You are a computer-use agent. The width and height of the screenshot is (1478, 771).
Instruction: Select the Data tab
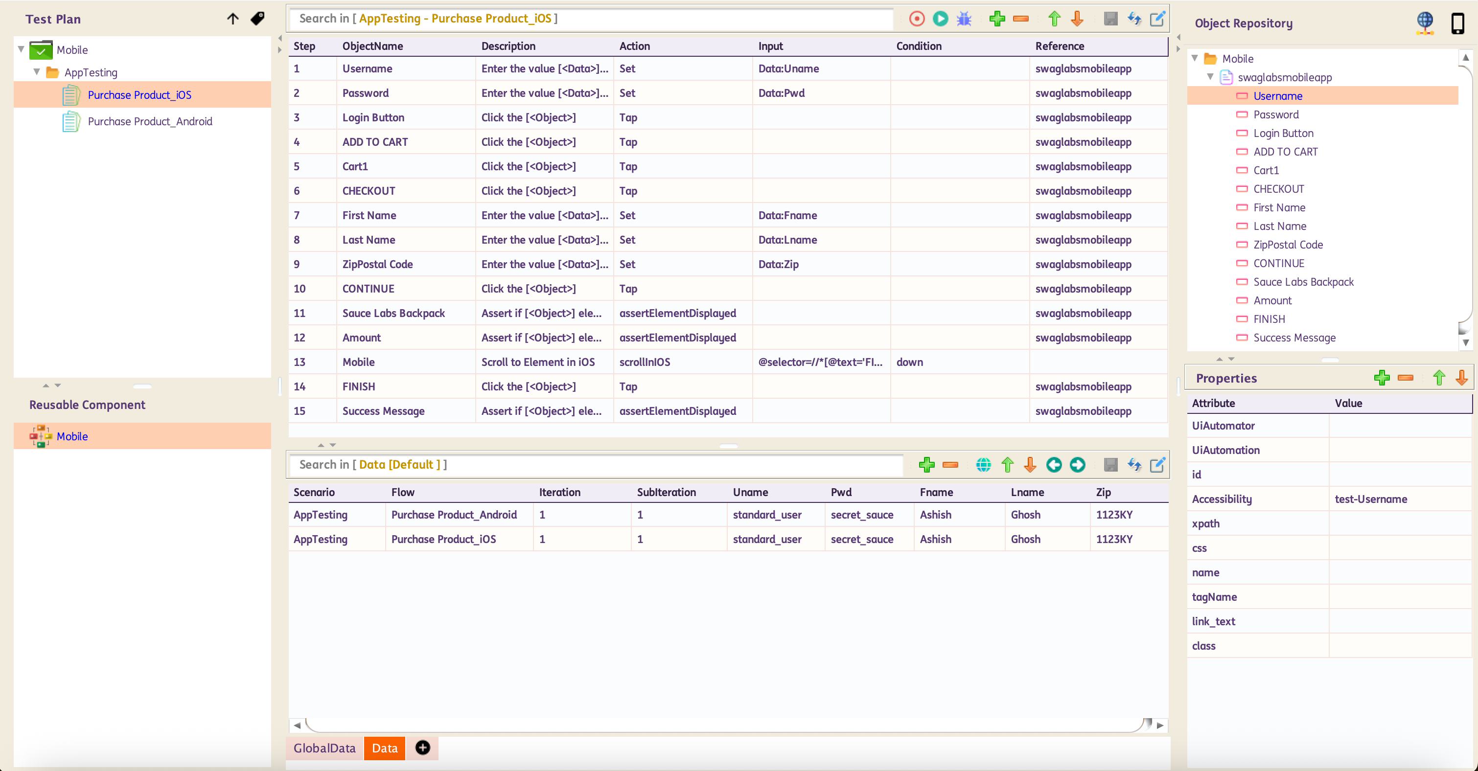384,748
